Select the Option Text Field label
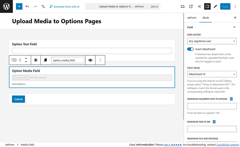Image resolution: width=240 pixels, height=147 pixels. coord(24,44)
